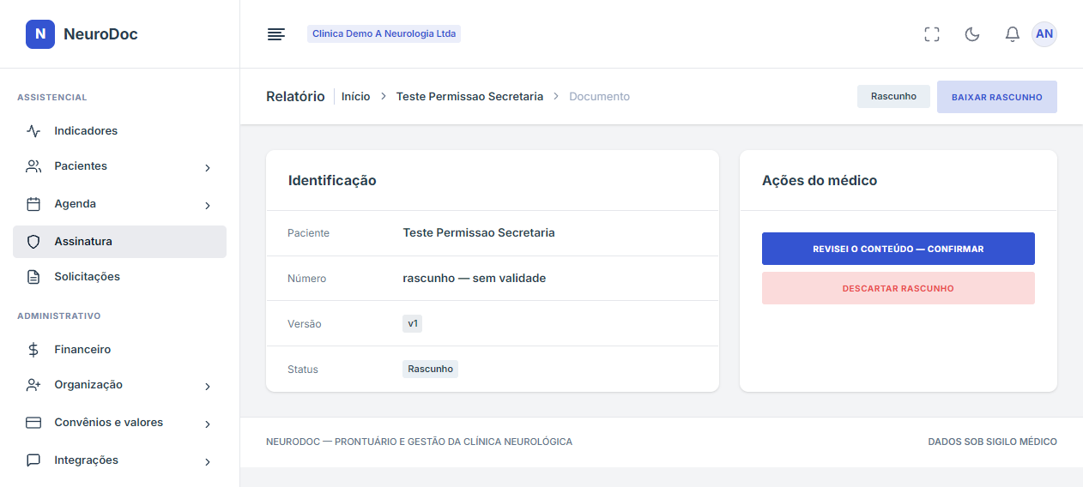Click the patient name in Identificação card
The height and width of the screenshot is (487, 1083).
point(479,232)
